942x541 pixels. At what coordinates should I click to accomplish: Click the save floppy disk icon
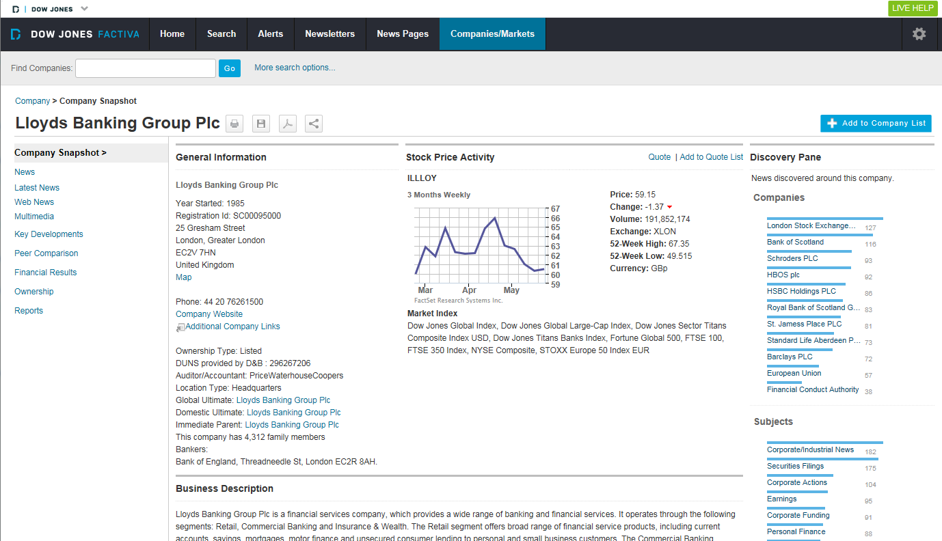261,124
